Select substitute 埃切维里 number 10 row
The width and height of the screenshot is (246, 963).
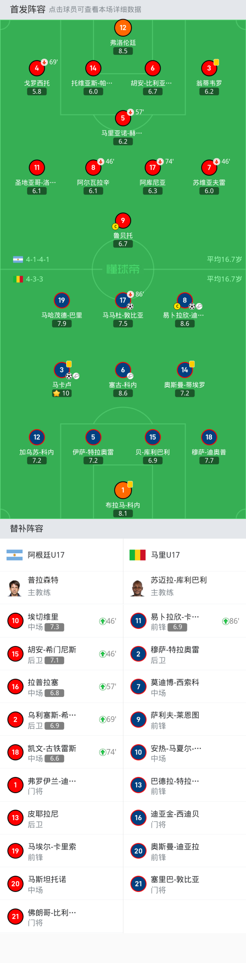pyautogui.click(x=61, y=621)
